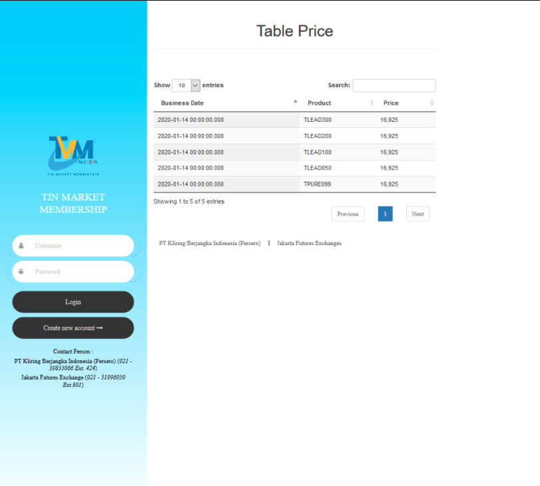Sort the Price column using its arrows

point(431,103)
